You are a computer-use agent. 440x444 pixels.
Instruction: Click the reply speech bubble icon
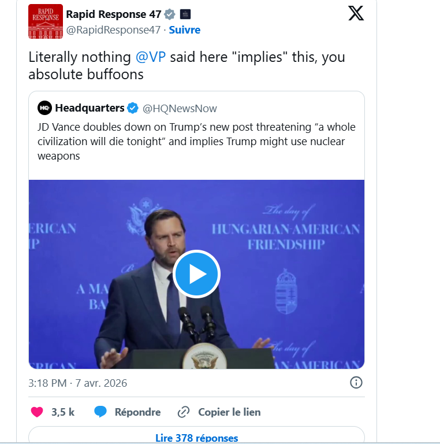pyautogui.click(x=100, y=412)
